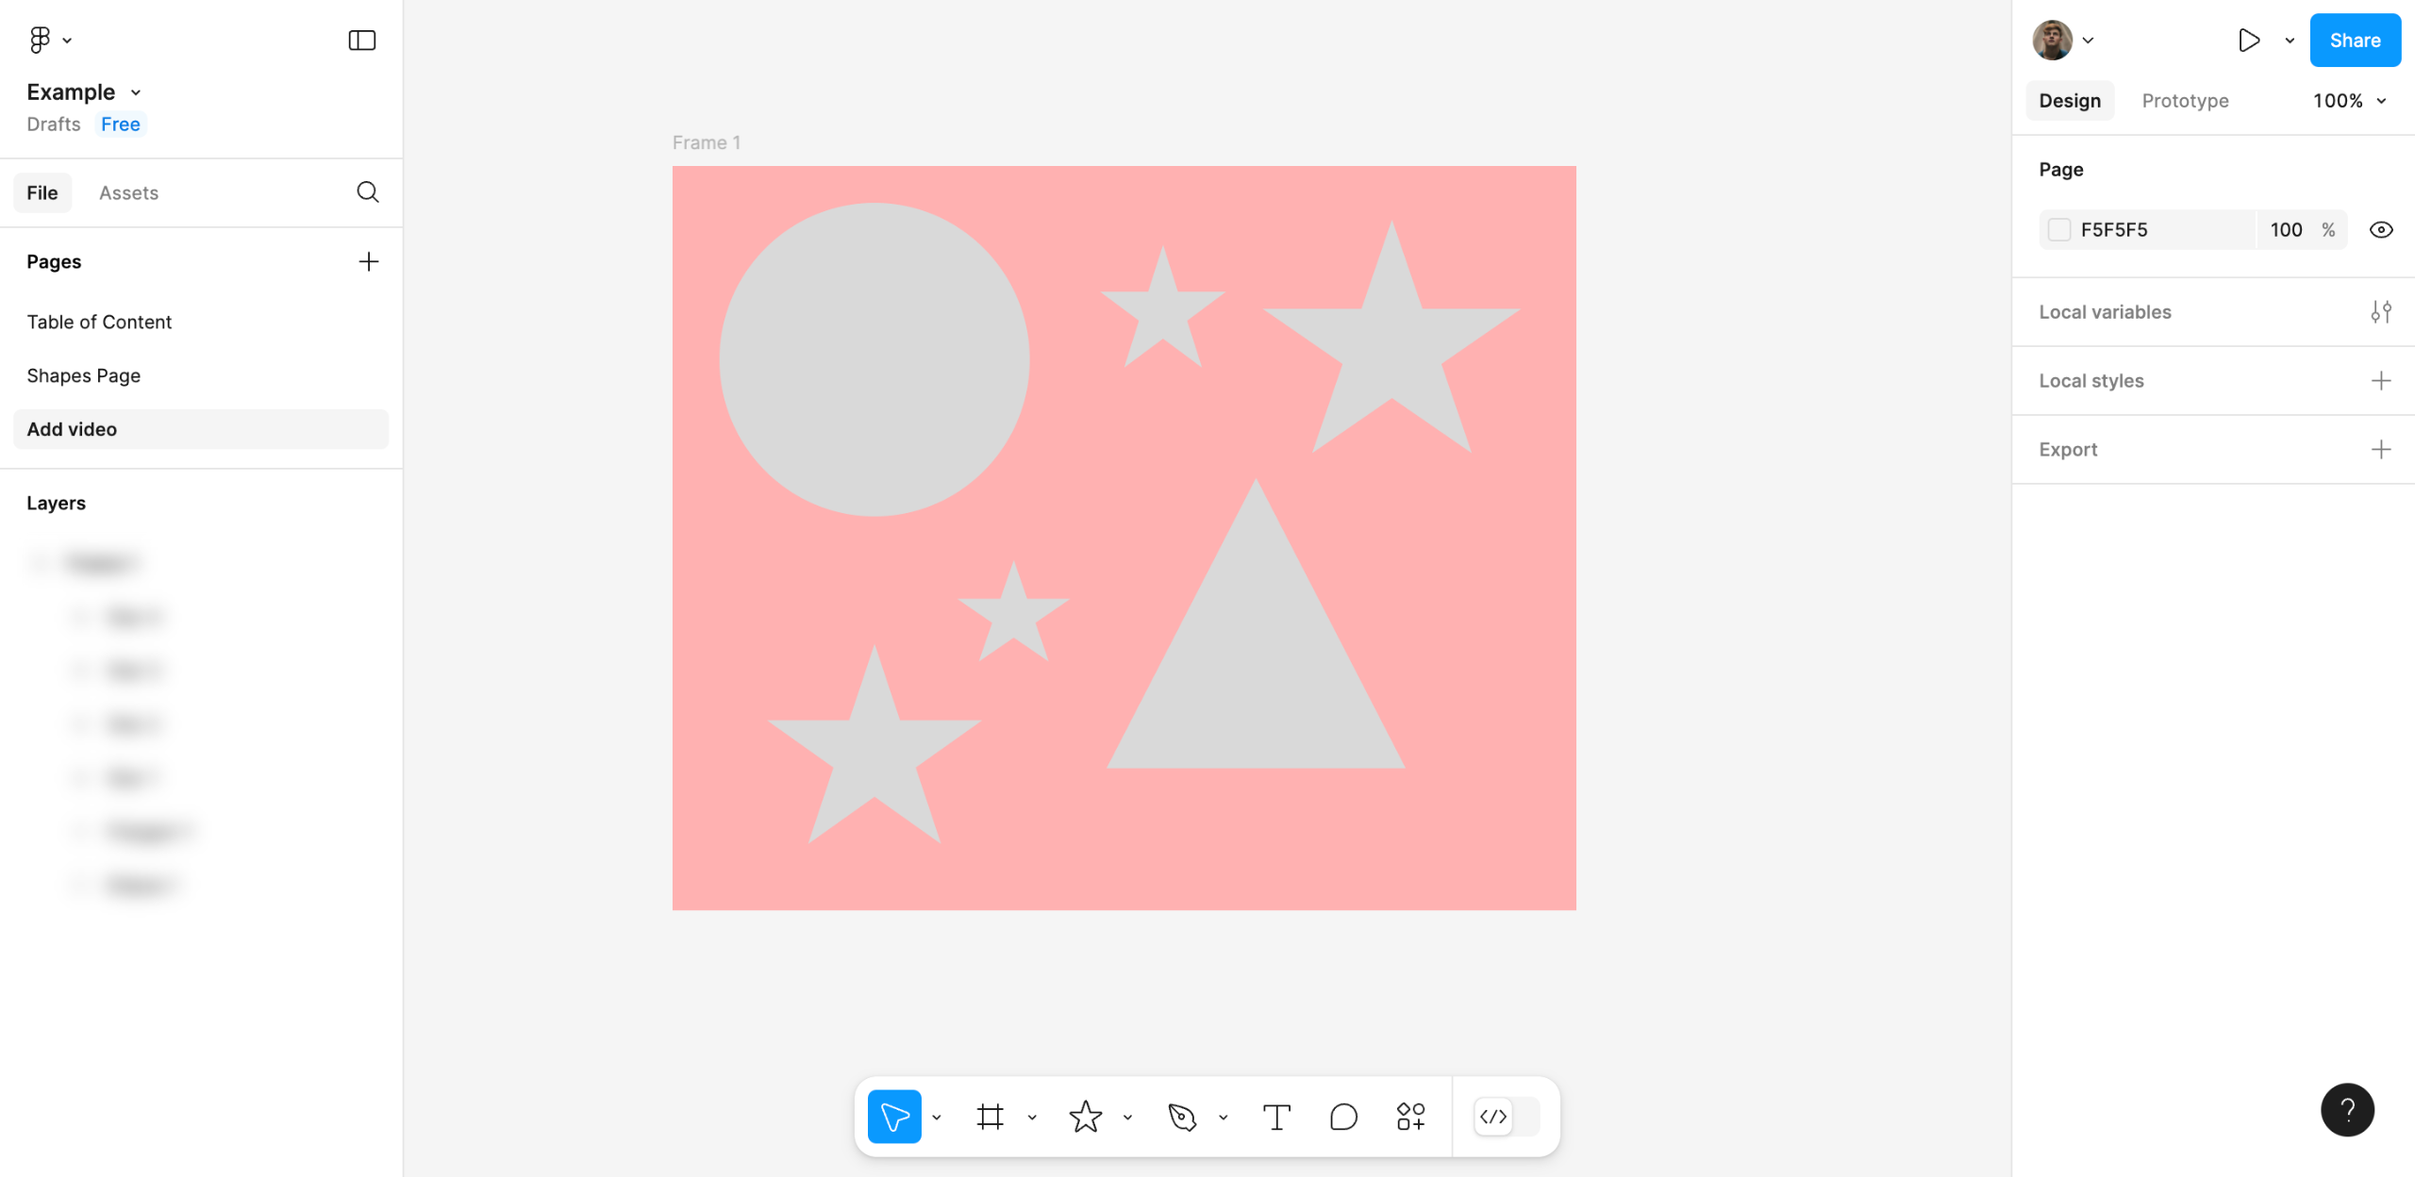
Task: Open the 100% zoom level dropdown
Action: point(2349,101)
